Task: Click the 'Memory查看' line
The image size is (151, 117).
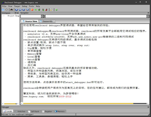Action: 34,54
